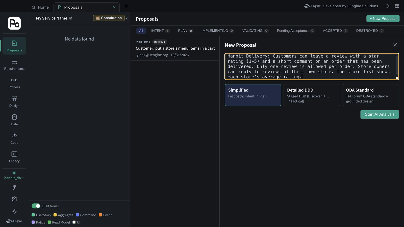This screenshot has height=227, width=404.
Task: Open the Proposals sidebar section
Action: [x=14, y=46]
